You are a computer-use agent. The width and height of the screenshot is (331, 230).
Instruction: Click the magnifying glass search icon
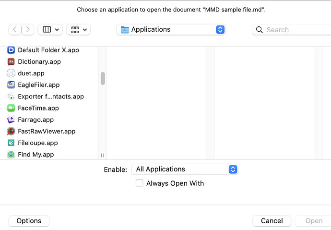(259, 30)
